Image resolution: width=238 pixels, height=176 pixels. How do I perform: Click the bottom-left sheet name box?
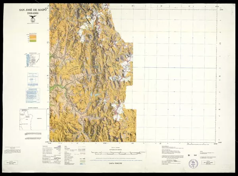tap(11, 163)
